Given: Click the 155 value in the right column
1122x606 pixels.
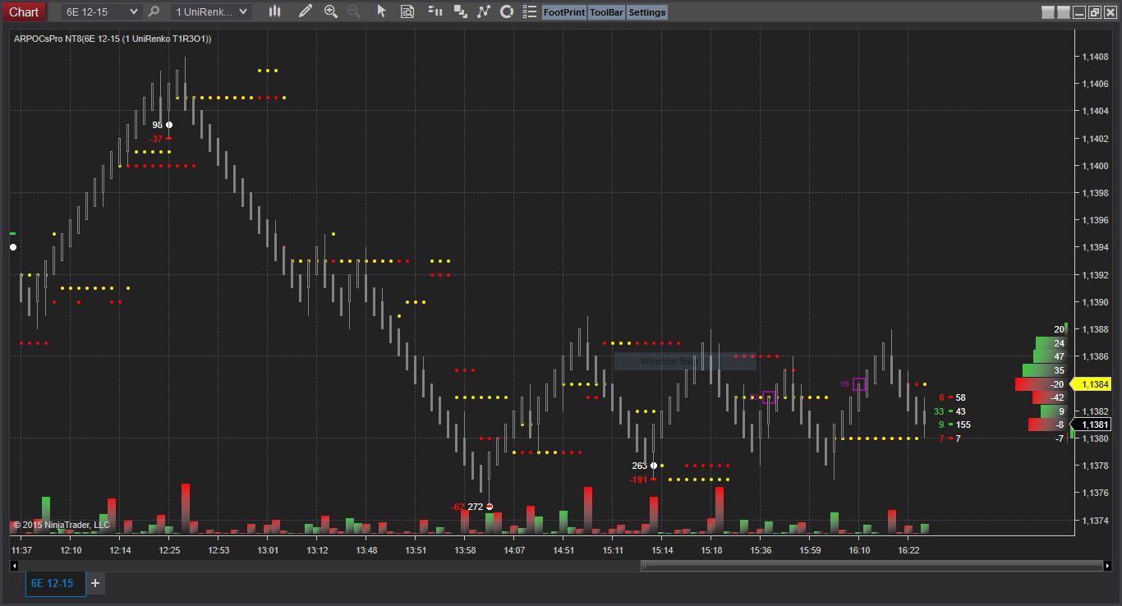Looking at the screenshot, I should point(963,425).
